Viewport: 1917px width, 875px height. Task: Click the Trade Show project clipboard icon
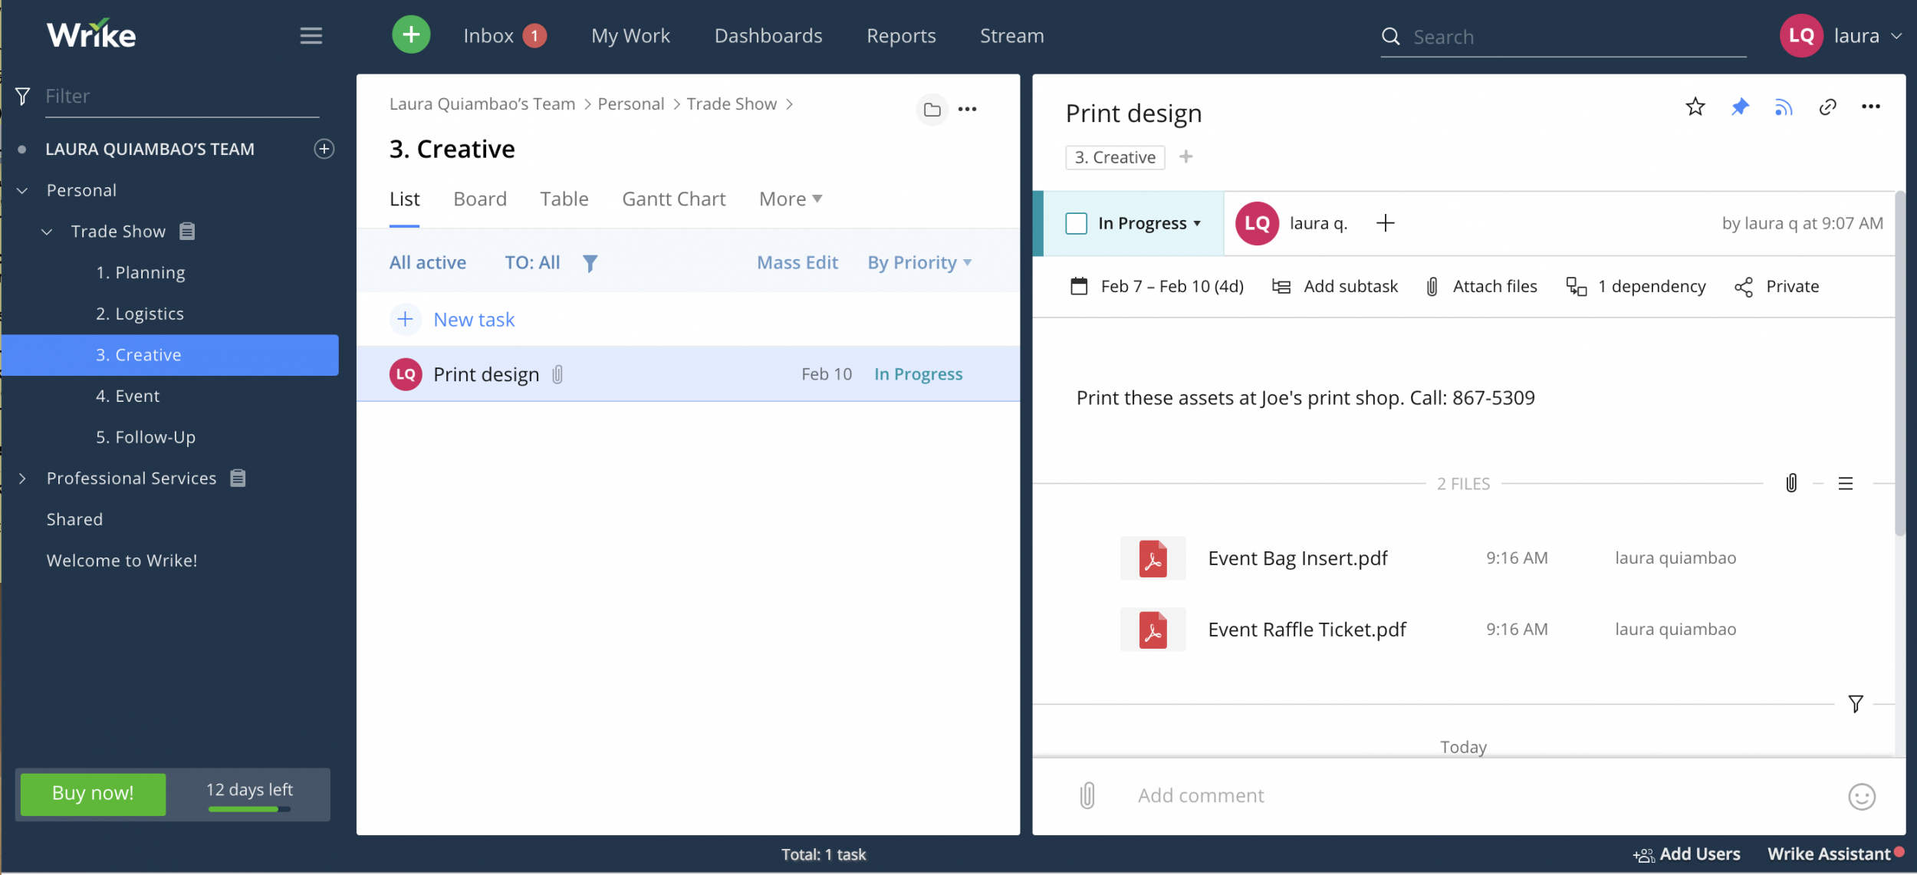pos(187,231)
